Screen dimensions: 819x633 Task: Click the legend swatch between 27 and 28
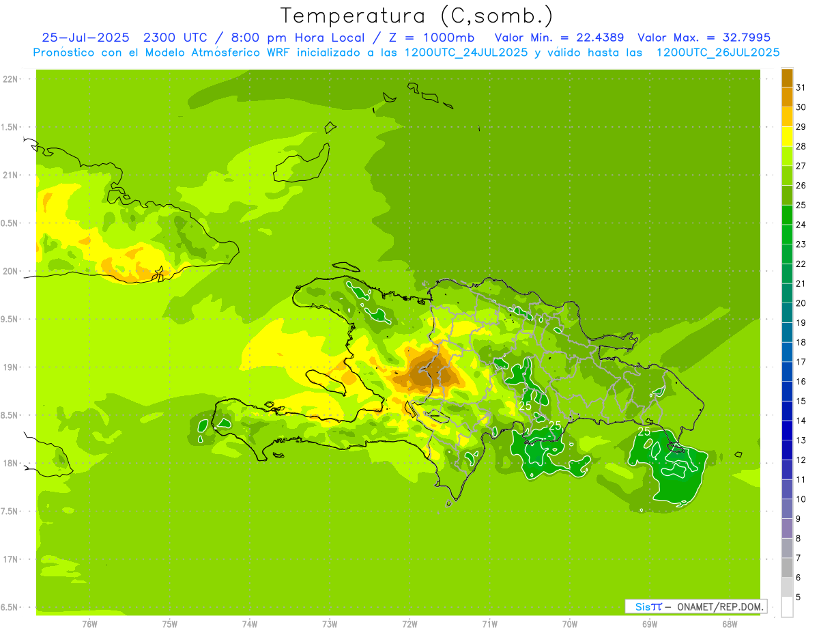[787, 156]
